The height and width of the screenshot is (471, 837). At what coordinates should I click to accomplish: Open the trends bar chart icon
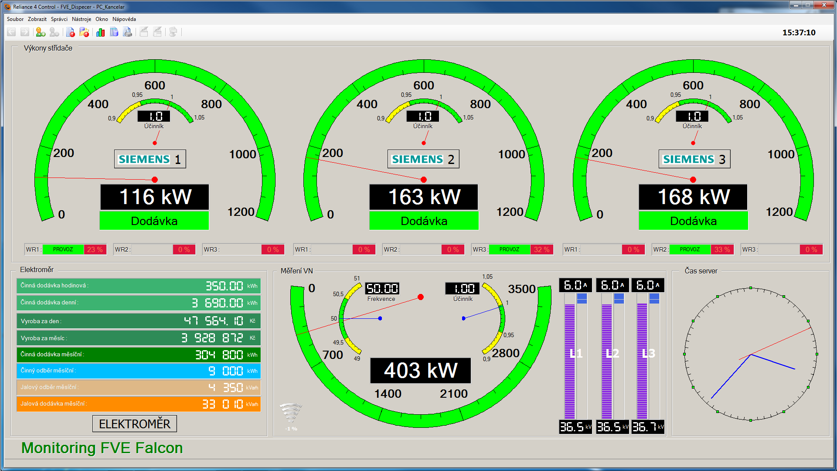point(100,32)
